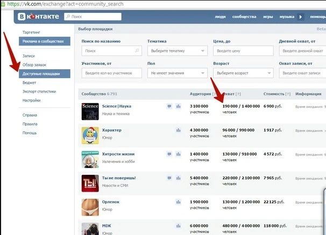Open the statistics chart icon for Хитрости жизни

179,154
